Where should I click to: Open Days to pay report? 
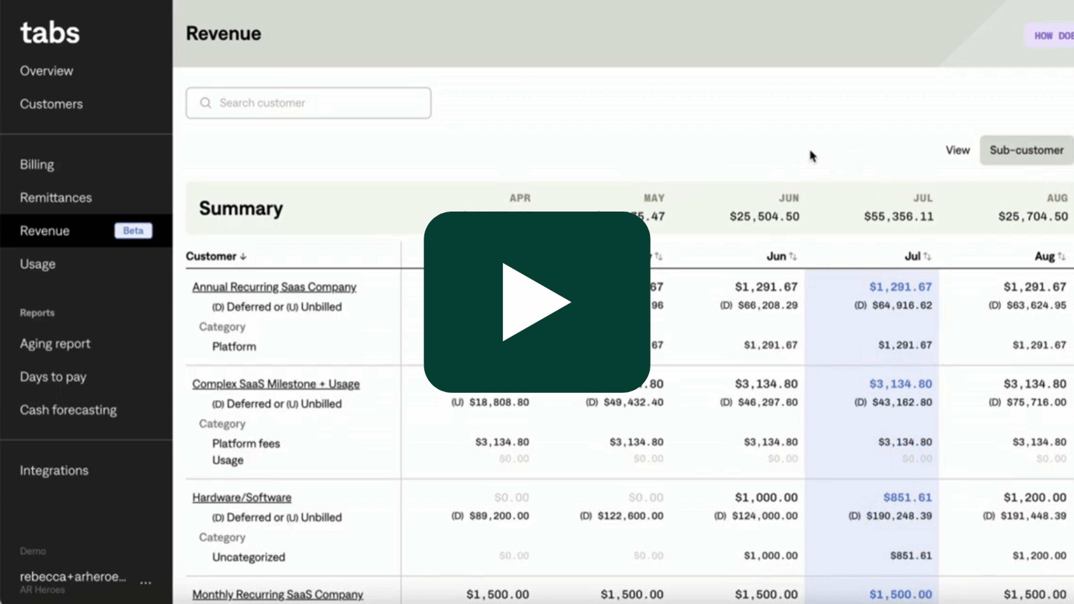point(53,377)
